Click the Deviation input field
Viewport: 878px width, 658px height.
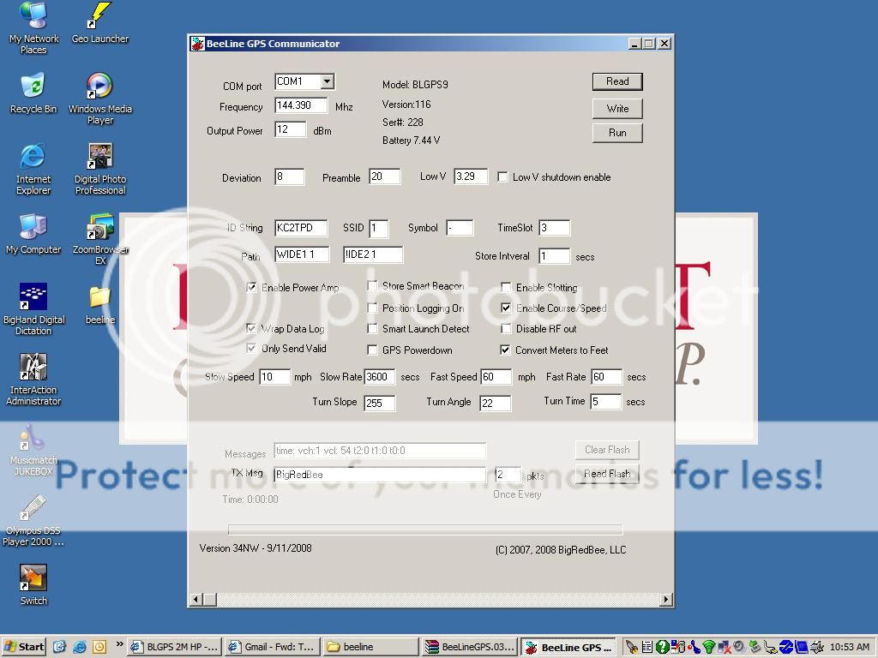[x=289, y=176]
